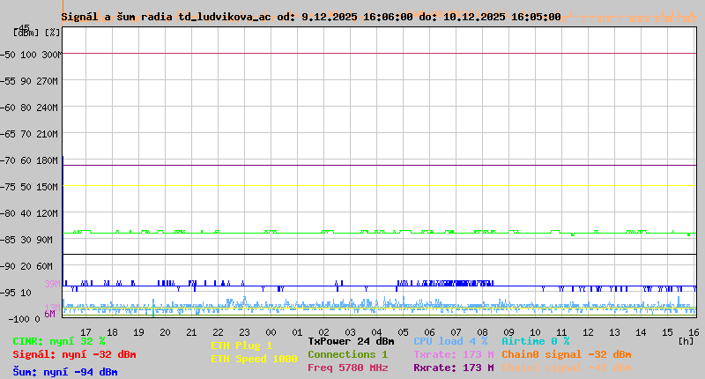This screenshot has height=379, width=705.
Task: Click the '-80 40 120M' axis label
Action: [x=29, y=213]
